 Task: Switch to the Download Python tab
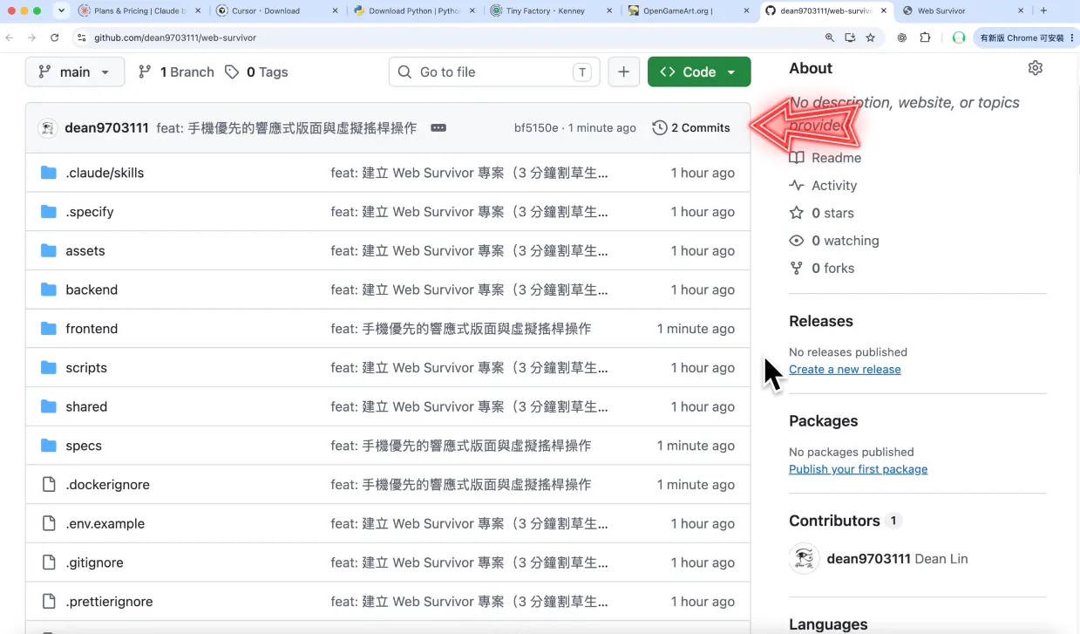pos(415,11)
